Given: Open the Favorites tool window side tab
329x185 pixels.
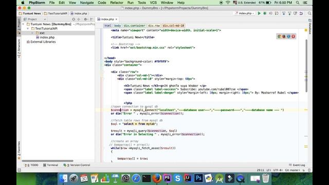Looking at the screenshot, I should tap(19, 150).
